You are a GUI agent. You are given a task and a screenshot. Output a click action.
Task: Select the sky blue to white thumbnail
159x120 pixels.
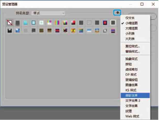tap(89, 31)
